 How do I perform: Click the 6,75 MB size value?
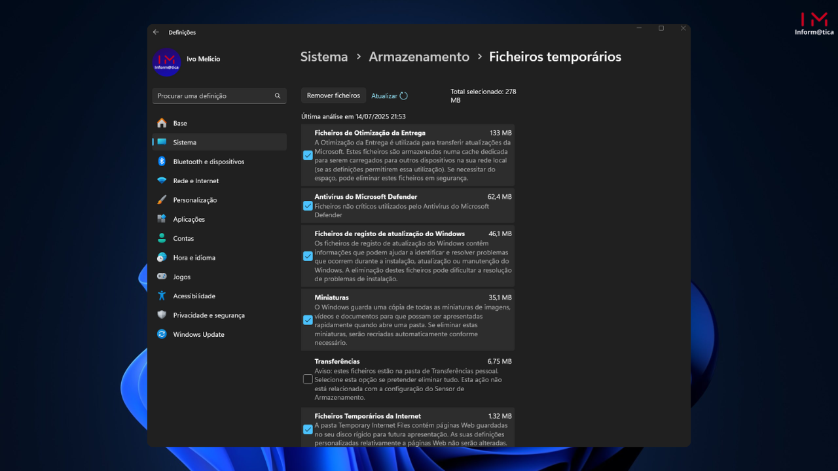point(500,361)
